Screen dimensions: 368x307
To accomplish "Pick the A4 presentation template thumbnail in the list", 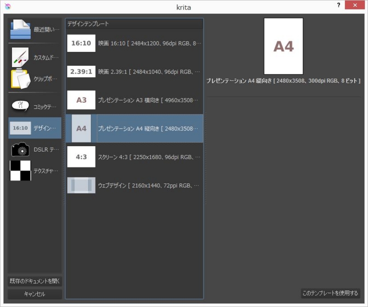I will click(x=81, y=128).
